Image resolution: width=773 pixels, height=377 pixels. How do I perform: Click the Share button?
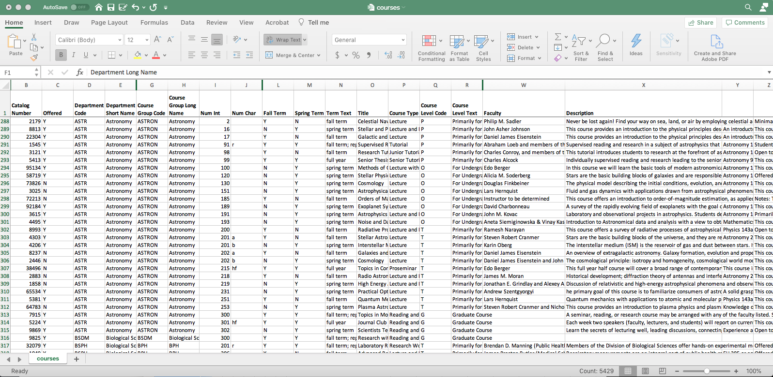701,22
